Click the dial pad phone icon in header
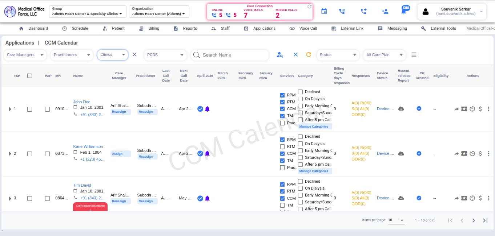 point(342,11)
